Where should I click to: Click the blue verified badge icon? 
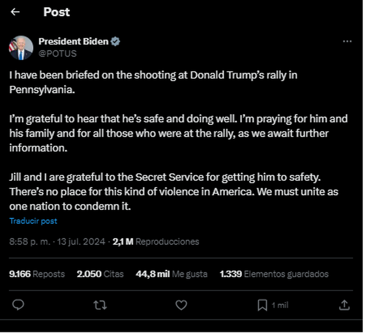pyautogui.click(x=115, y=41)
